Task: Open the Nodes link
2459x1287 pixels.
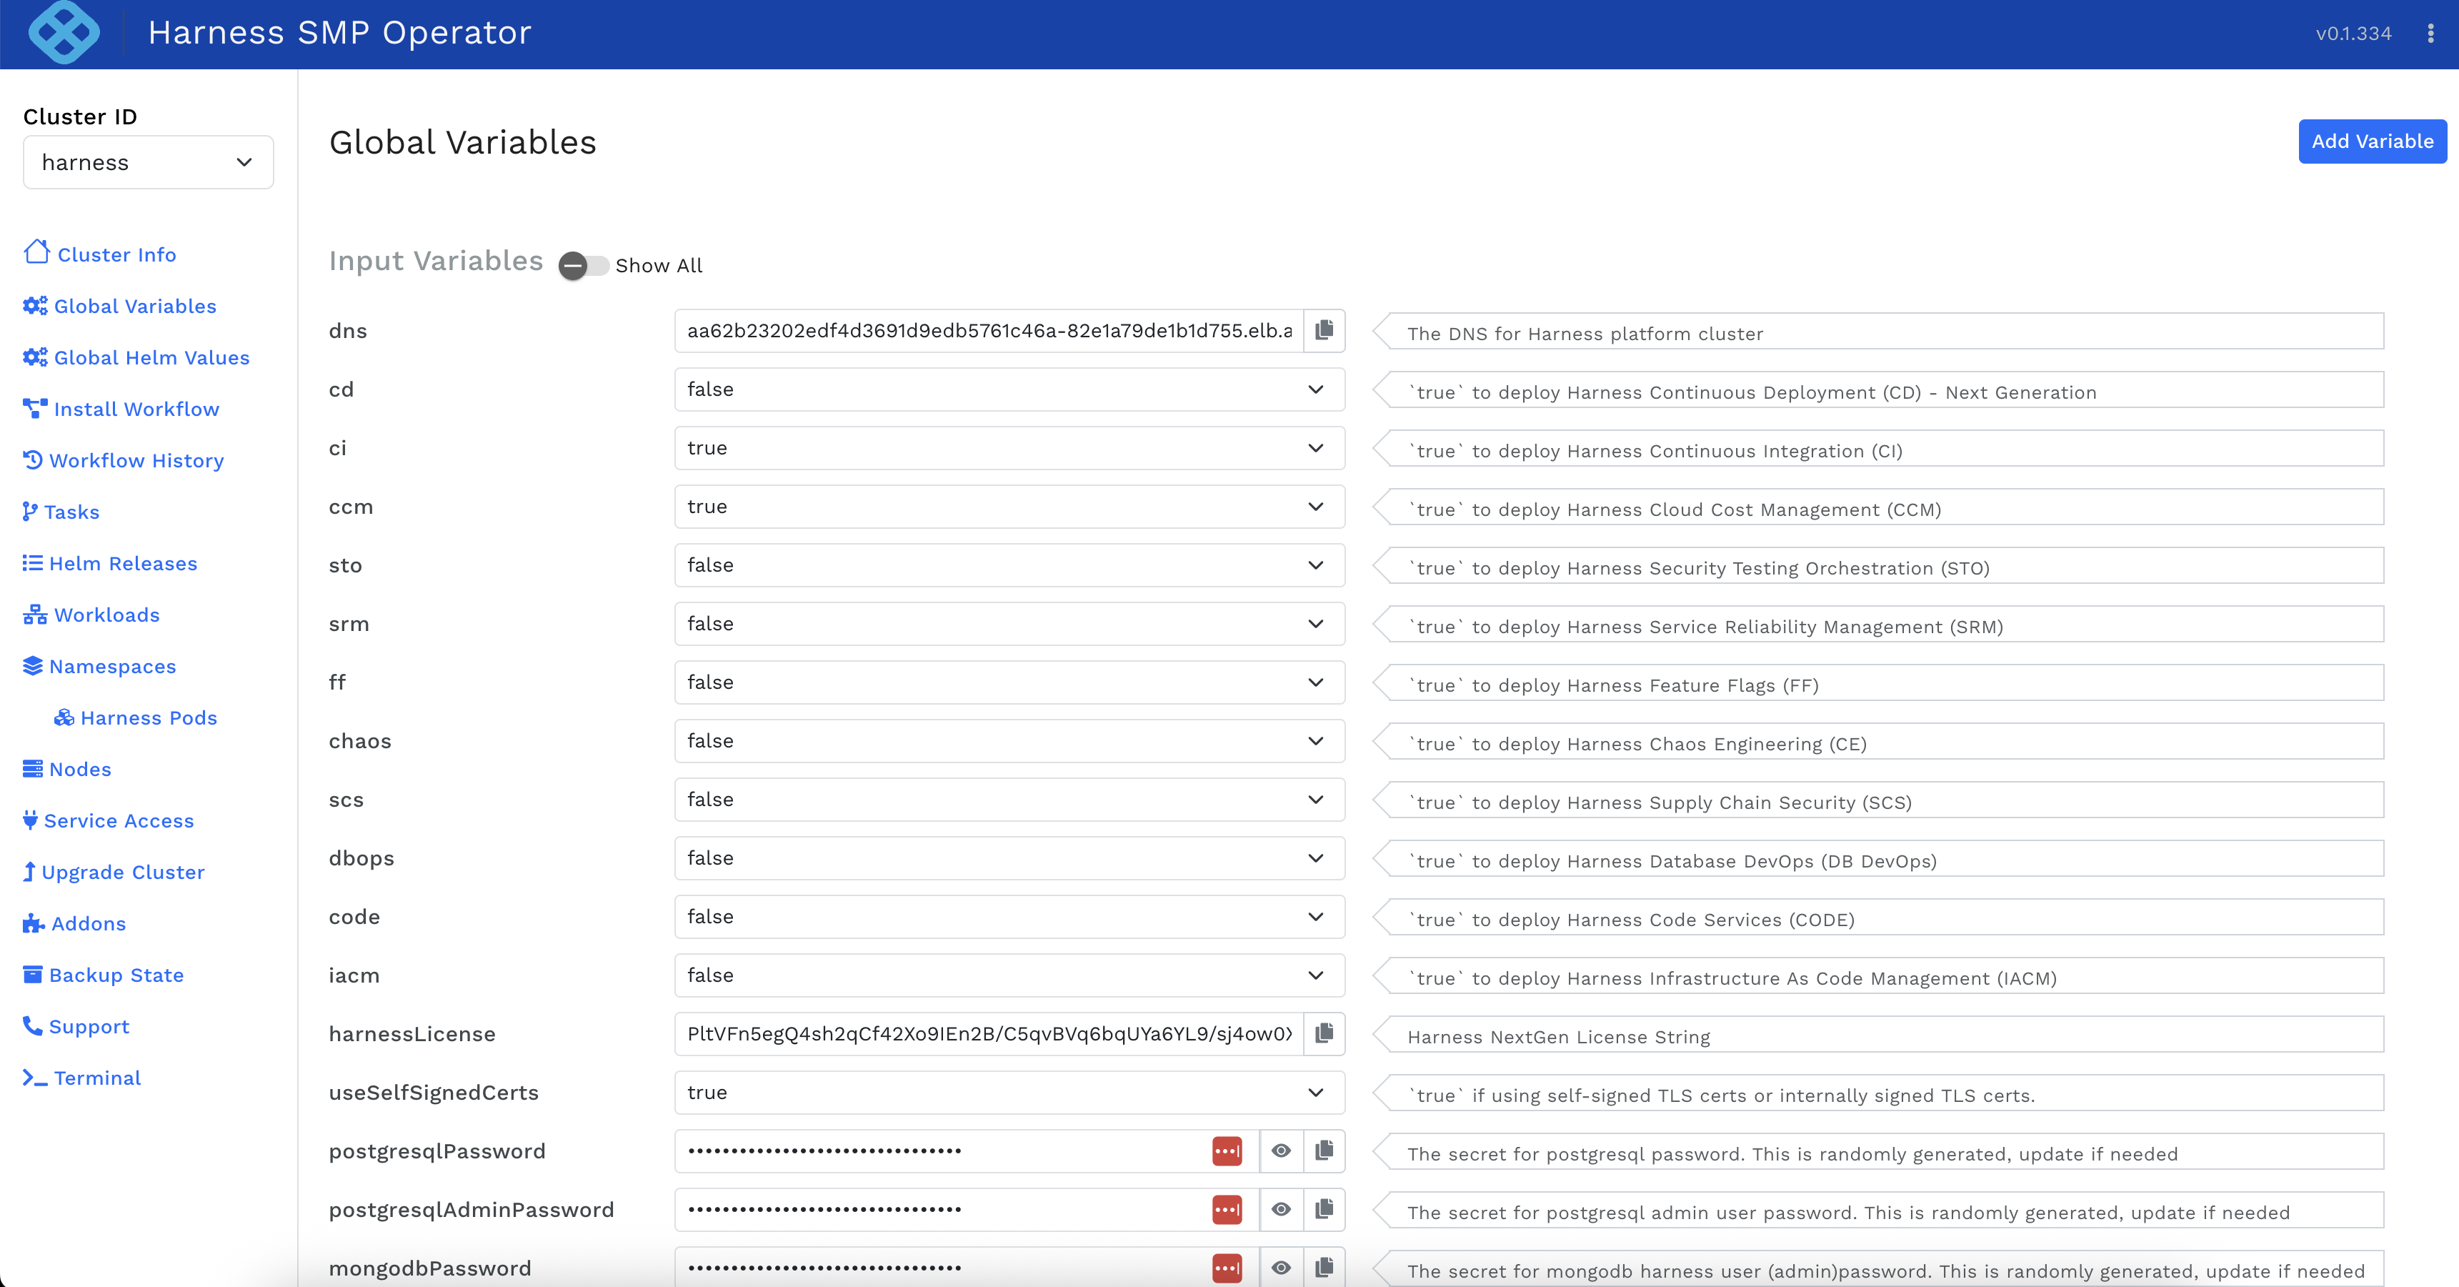Action: [x=68, y=770]
